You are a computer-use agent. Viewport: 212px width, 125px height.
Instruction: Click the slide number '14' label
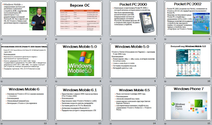pos(154,123)
